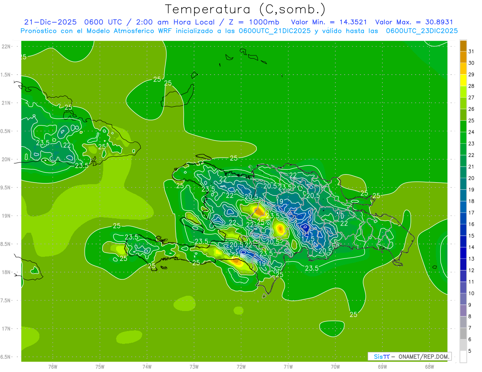Click the color scale value '14'

click(472, 247)
